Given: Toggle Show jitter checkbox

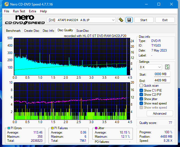Looking at the screenshot, I should pyautogui.click(x=141, y=99).
